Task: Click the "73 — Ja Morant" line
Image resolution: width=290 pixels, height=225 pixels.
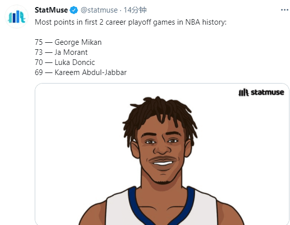Action: 61,52
